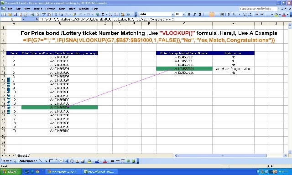Run the Spelling check icon
The image size is (292, 175).
pyautogui.click(x=44, y=14)
